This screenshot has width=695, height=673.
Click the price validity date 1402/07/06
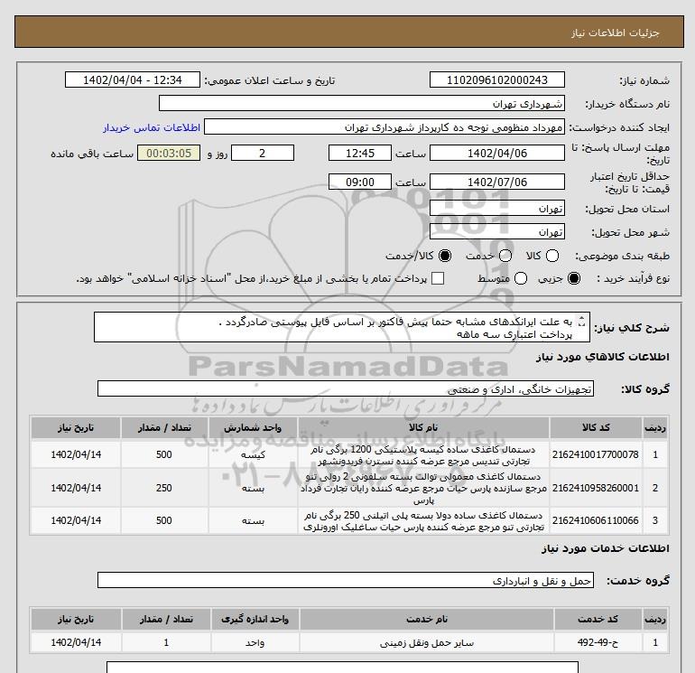pos(496,182)
